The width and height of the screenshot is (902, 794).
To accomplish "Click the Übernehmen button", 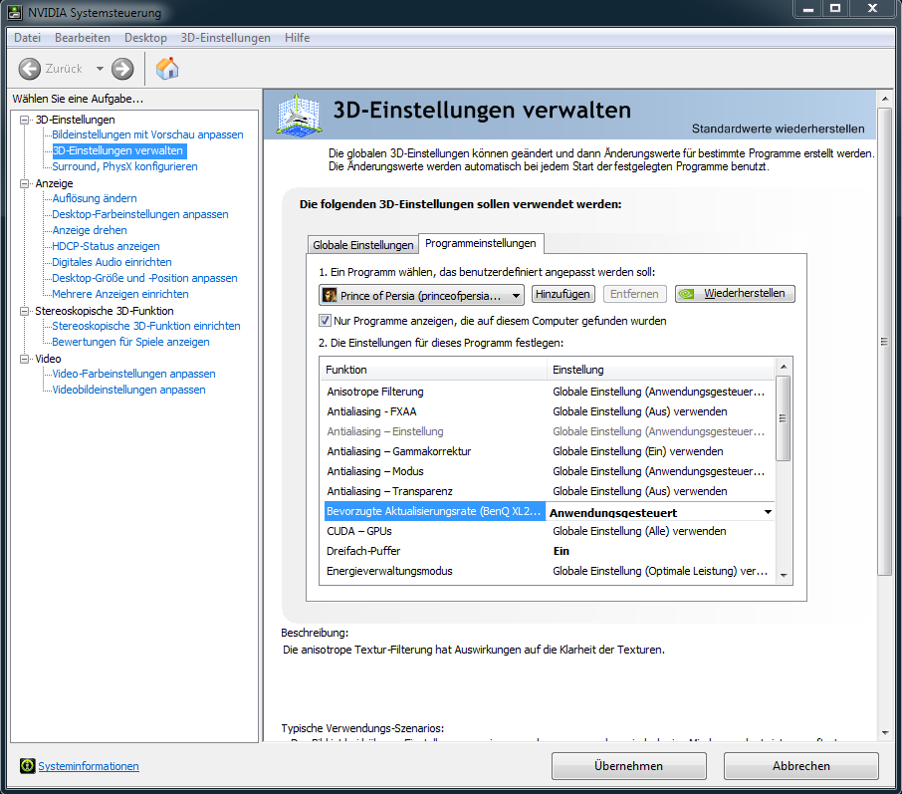I will tap(628, 766).
